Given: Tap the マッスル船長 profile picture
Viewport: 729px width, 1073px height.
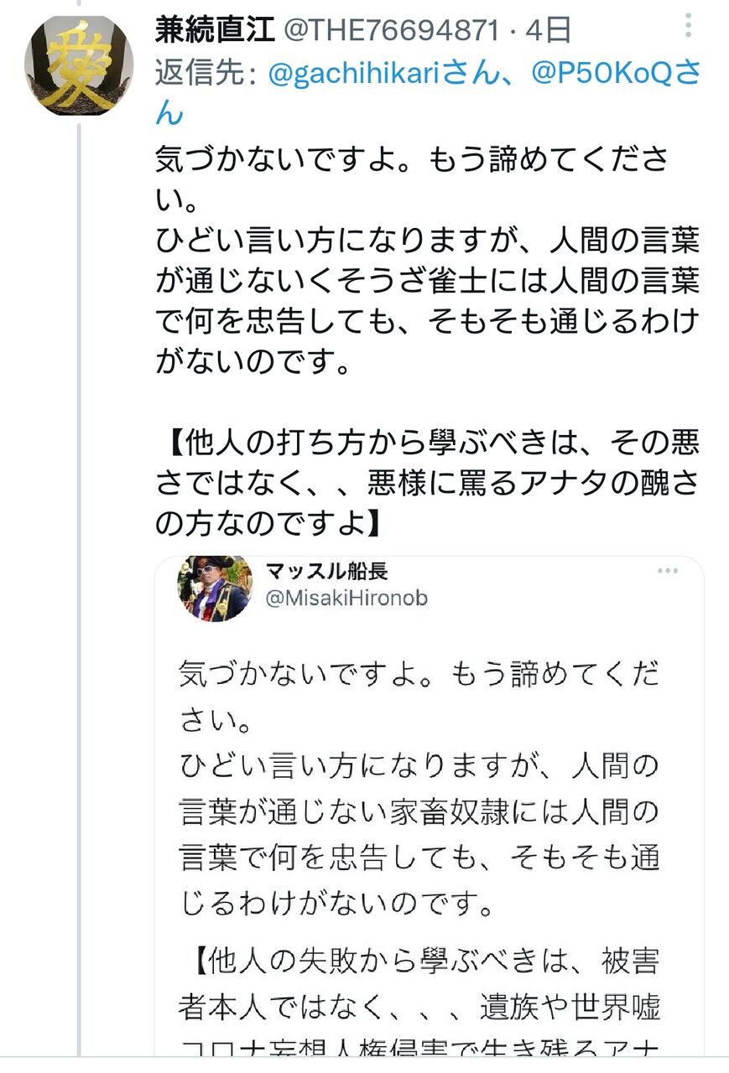Looking at the screenshot, I should [215, 588].
